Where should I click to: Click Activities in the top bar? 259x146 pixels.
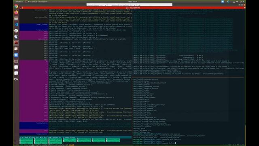click(x=19, y=2)
